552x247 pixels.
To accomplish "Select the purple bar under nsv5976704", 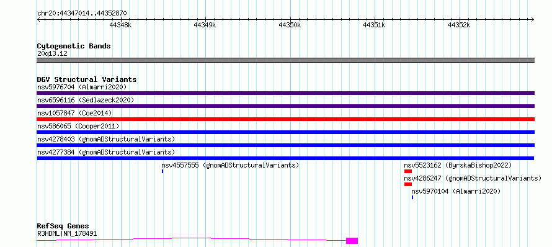I will 285,93.
